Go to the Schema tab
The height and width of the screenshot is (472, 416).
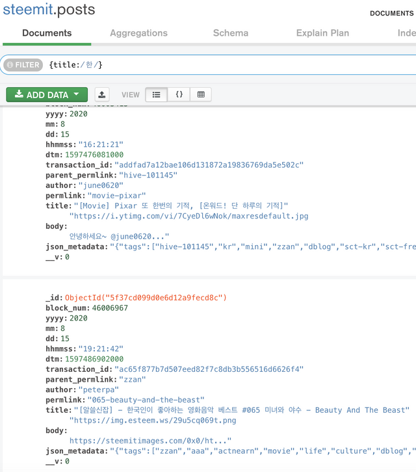(231, 33)
